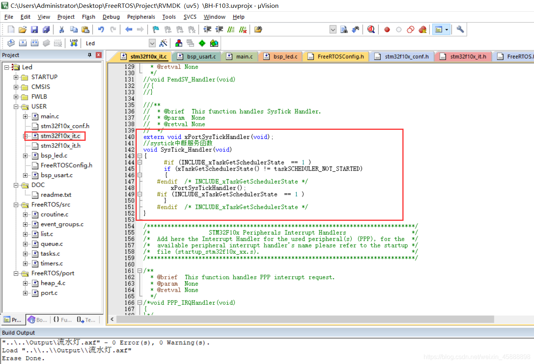Pin the Project panel

tap(90, 55)
